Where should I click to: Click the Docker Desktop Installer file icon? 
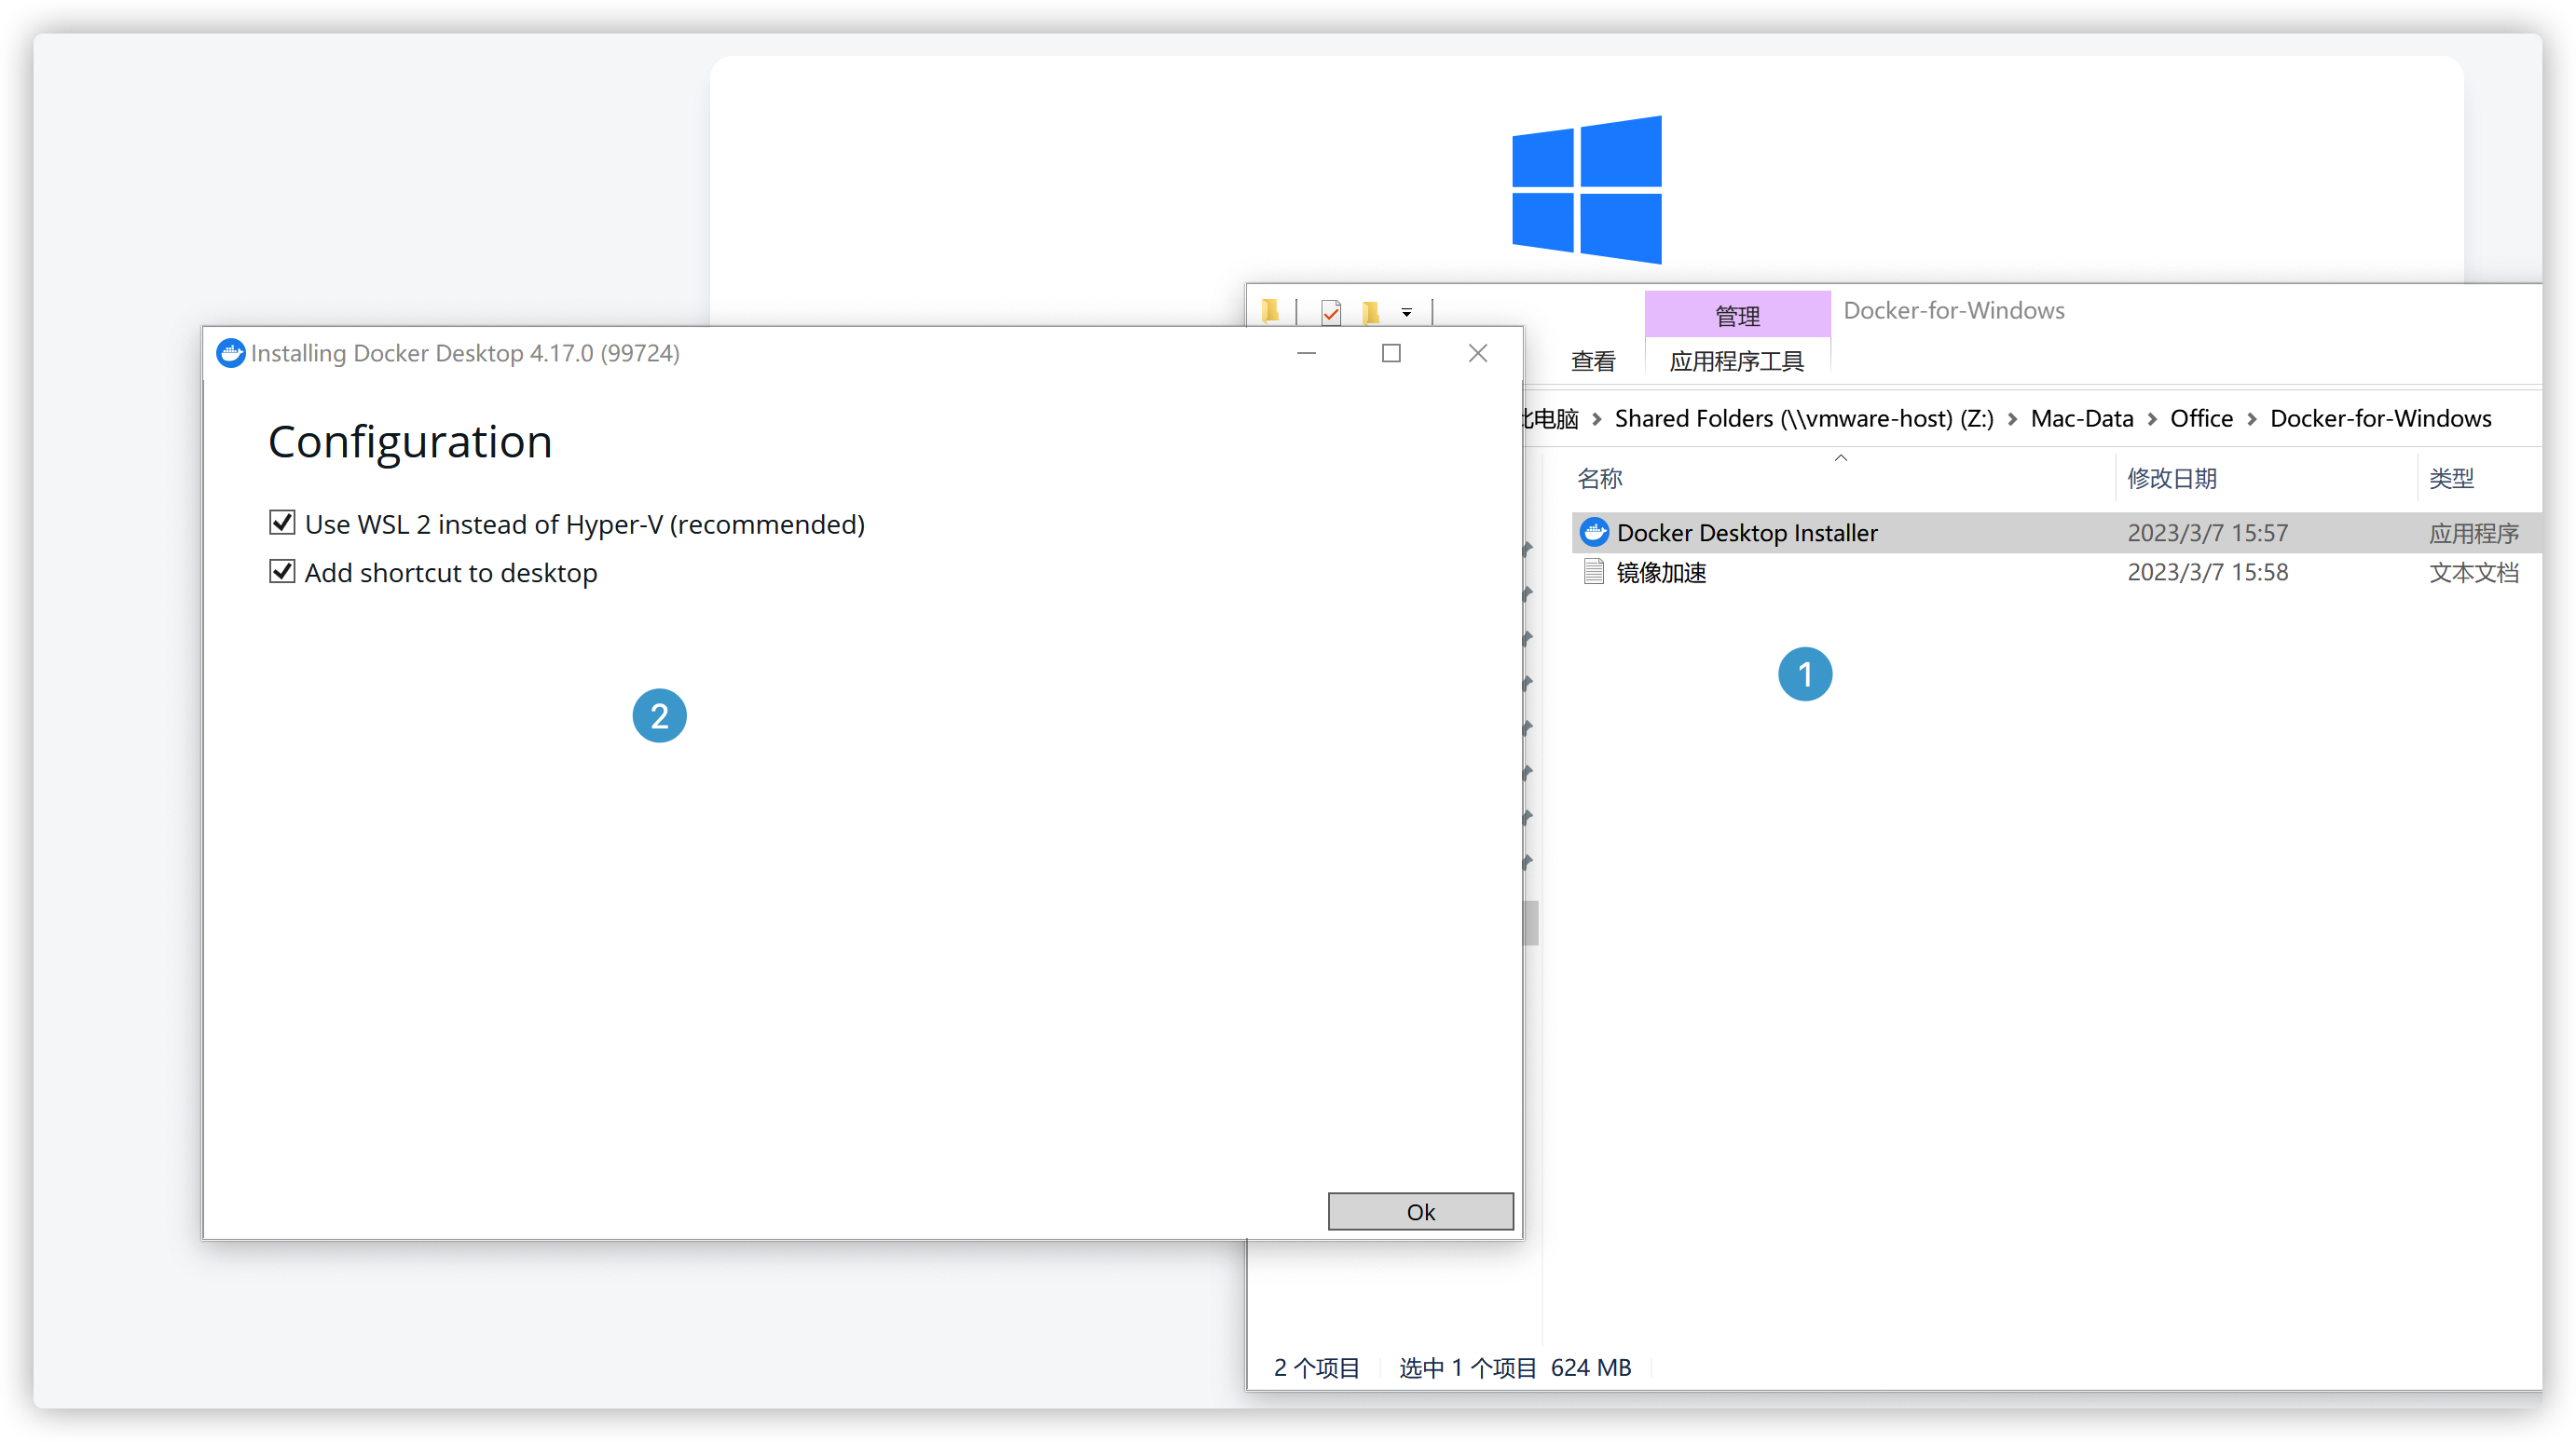[1594, 532]
